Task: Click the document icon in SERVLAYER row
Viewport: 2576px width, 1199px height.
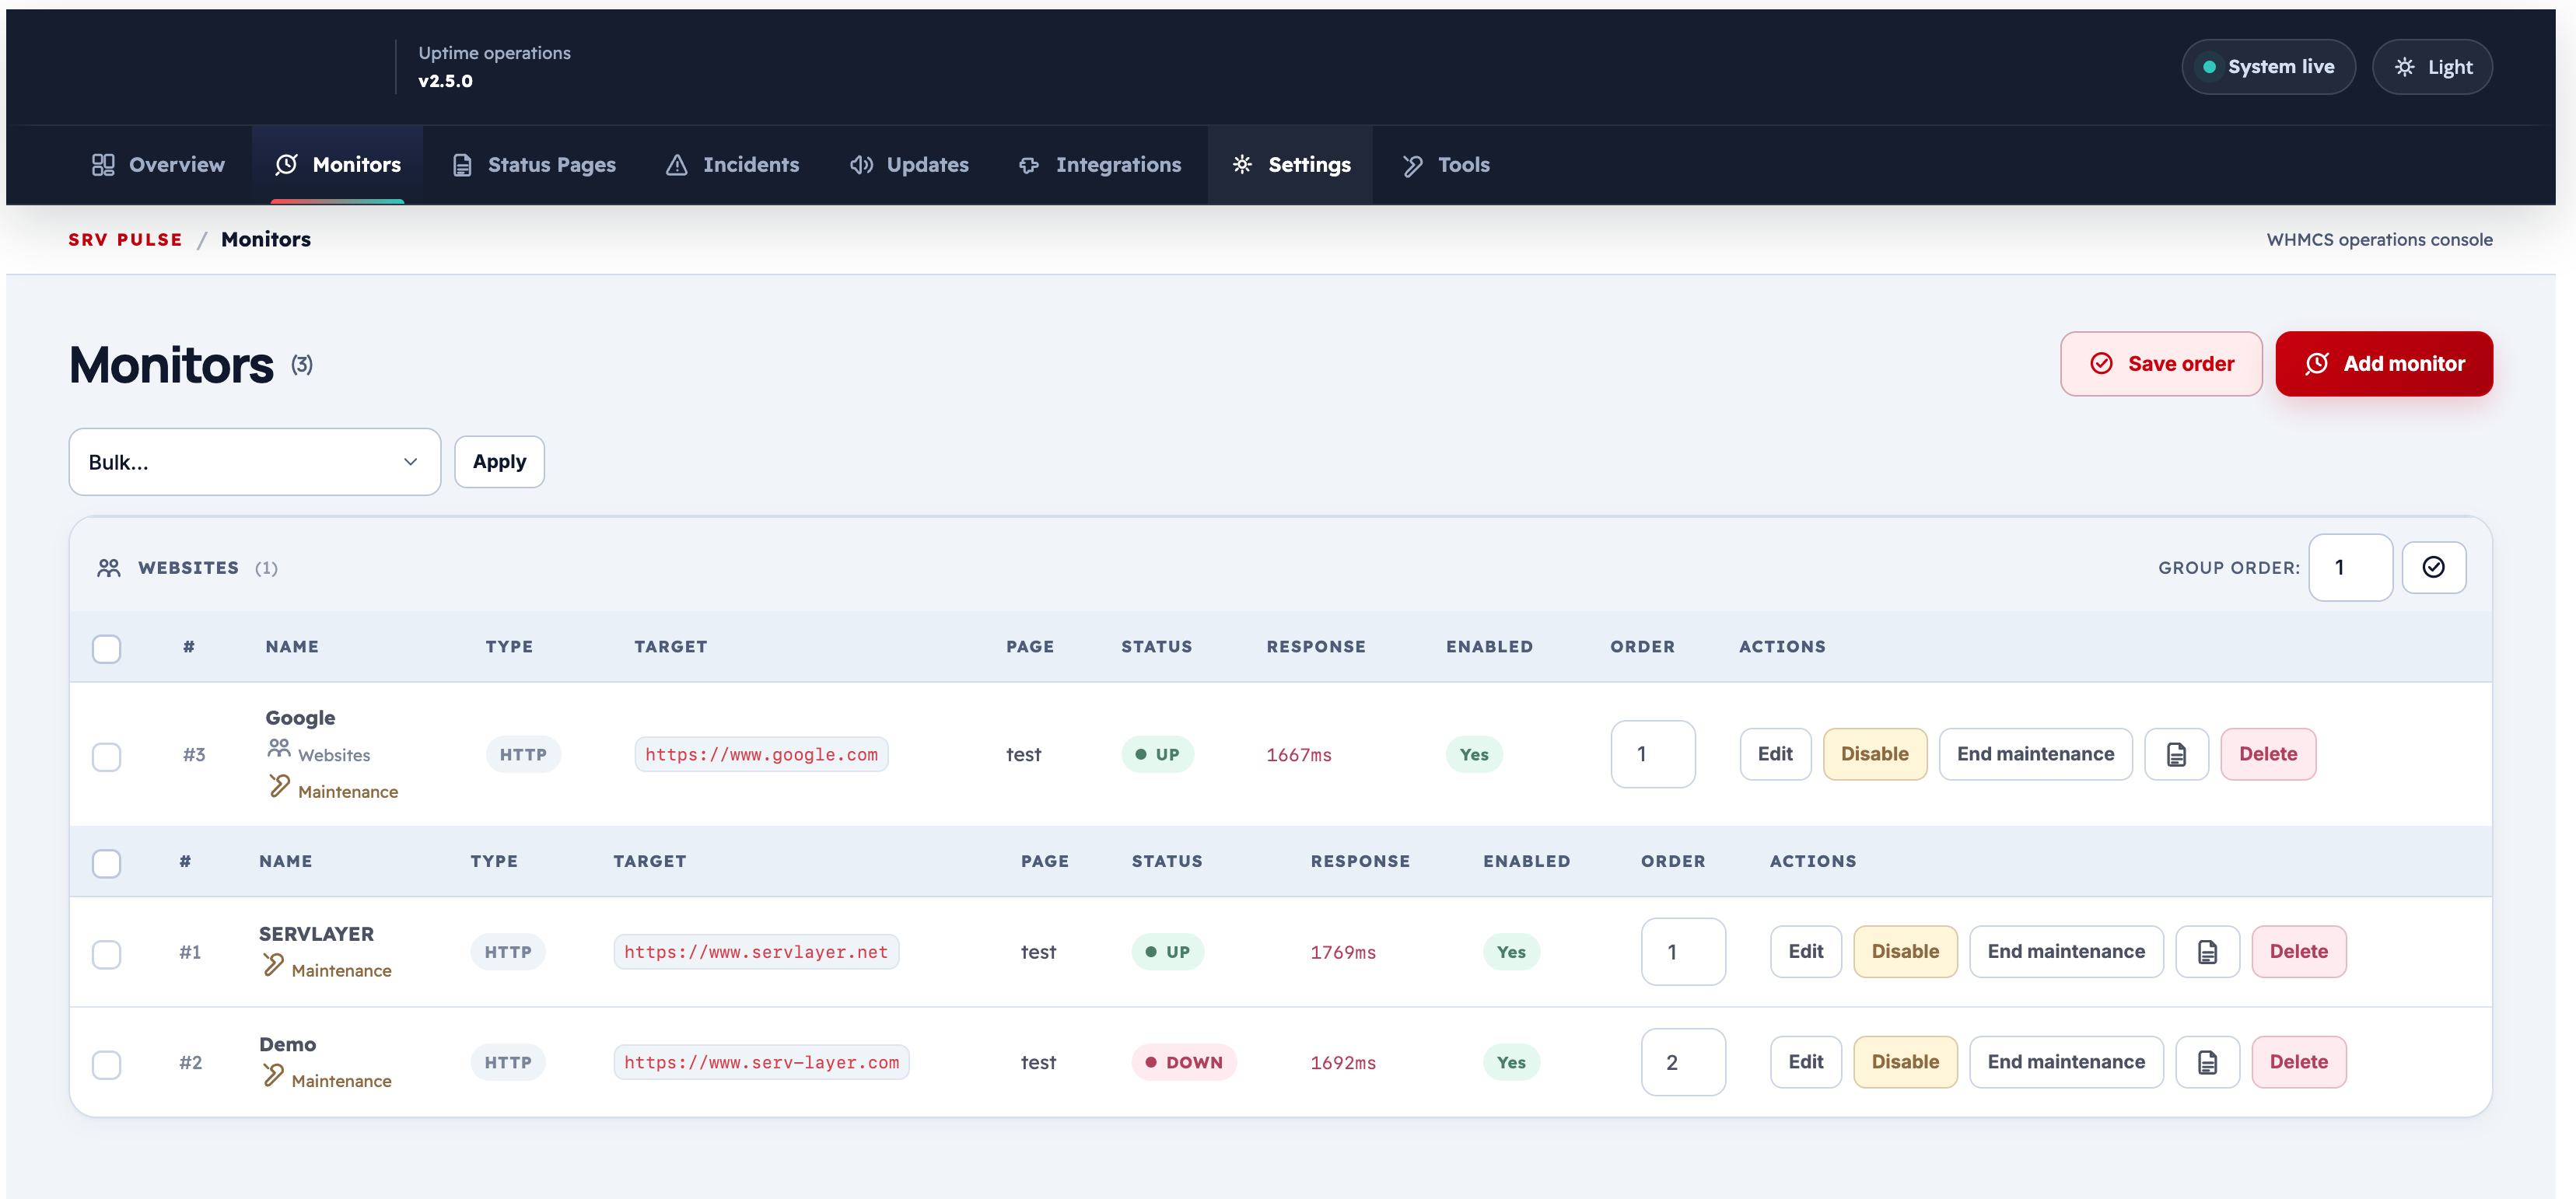Action: (x=2207, y=952)
